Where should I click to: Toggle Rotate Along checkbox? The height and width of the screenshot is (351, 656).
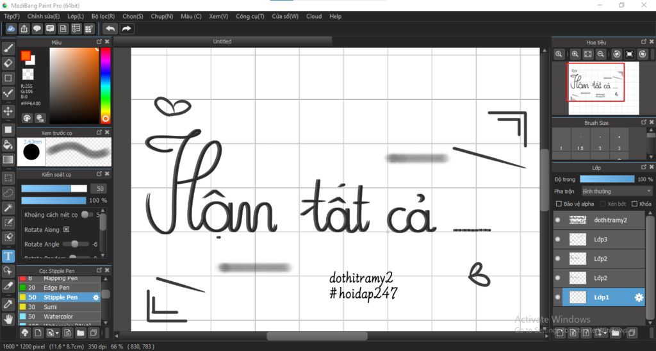pos(66,229)
